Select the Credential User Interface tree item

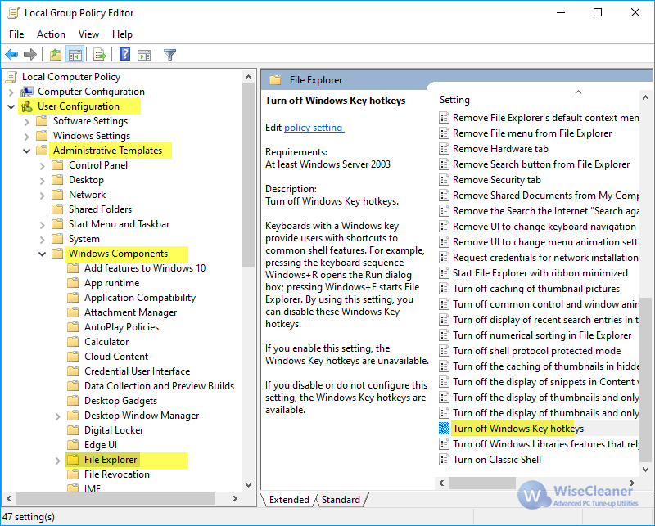[x=137, y=371]
